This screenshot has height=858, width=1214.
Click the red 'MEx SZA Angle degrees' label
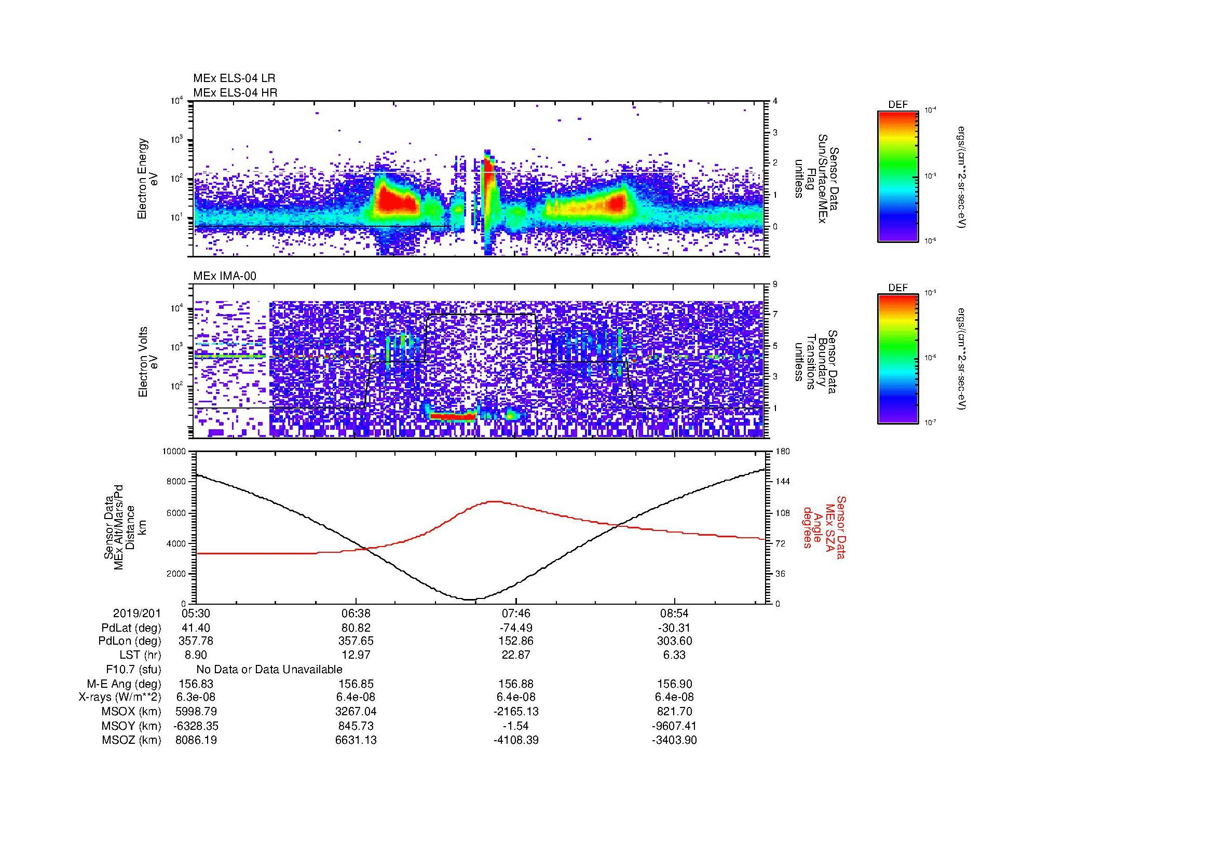(825, 527)
